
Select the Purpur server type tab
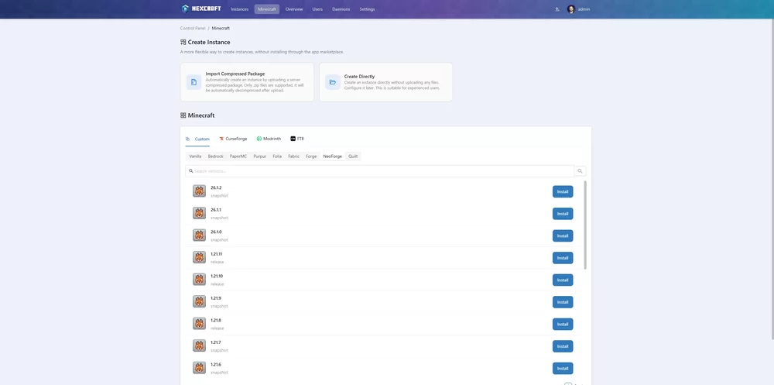(x=260, y=156)
